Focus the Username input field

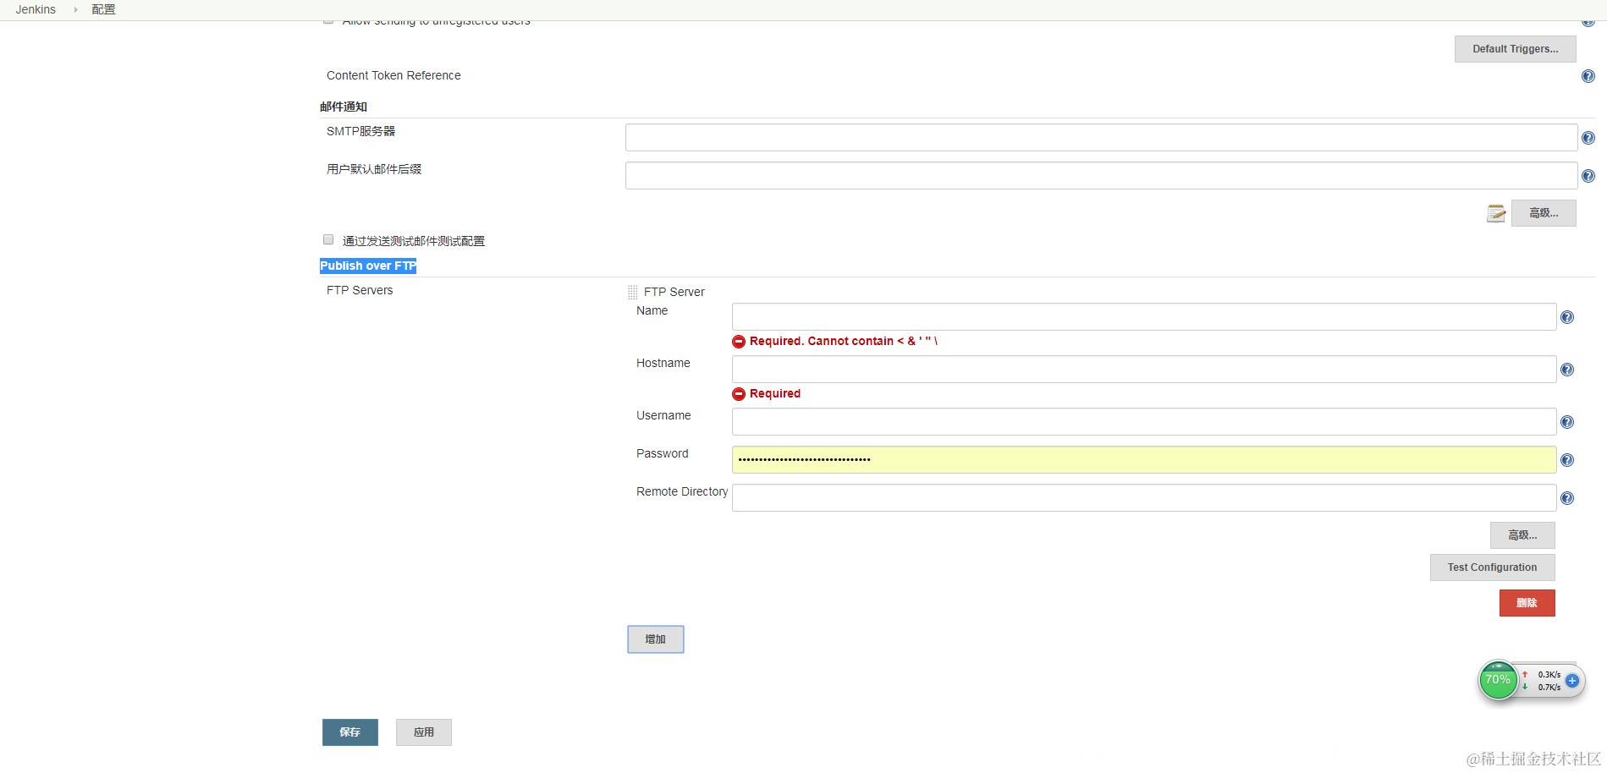coord(1144,422)
